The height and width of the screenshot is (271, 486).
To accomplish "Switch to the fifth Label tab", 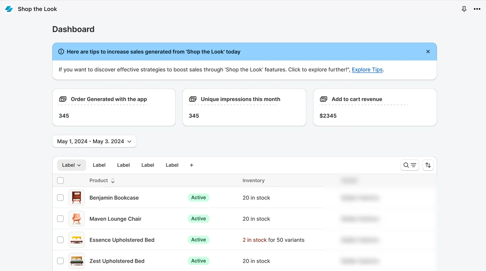I will (172, 165).
